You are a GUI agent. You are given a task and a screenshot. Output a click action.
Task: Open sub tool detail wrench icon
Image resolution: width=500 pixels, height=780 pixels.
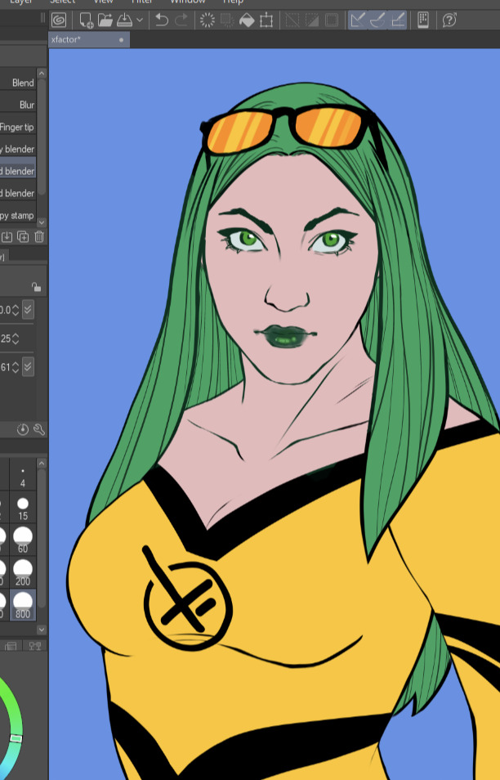(39, 429)
